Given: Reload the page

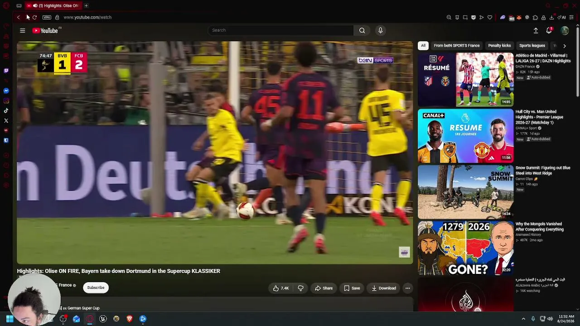Looking at the screenshot, I should tap(34, 17).
